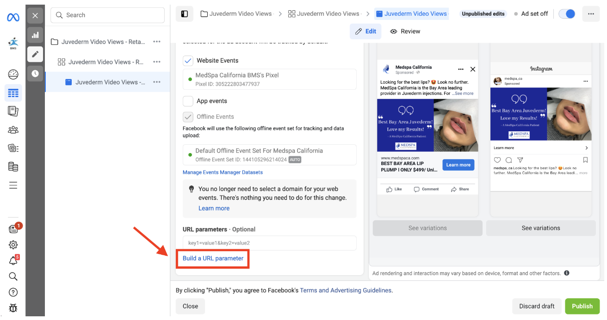Image resolution: width=607 pixels, height=320 pixels.
Task: Open the help question mark icon
Action: (13, 292)
